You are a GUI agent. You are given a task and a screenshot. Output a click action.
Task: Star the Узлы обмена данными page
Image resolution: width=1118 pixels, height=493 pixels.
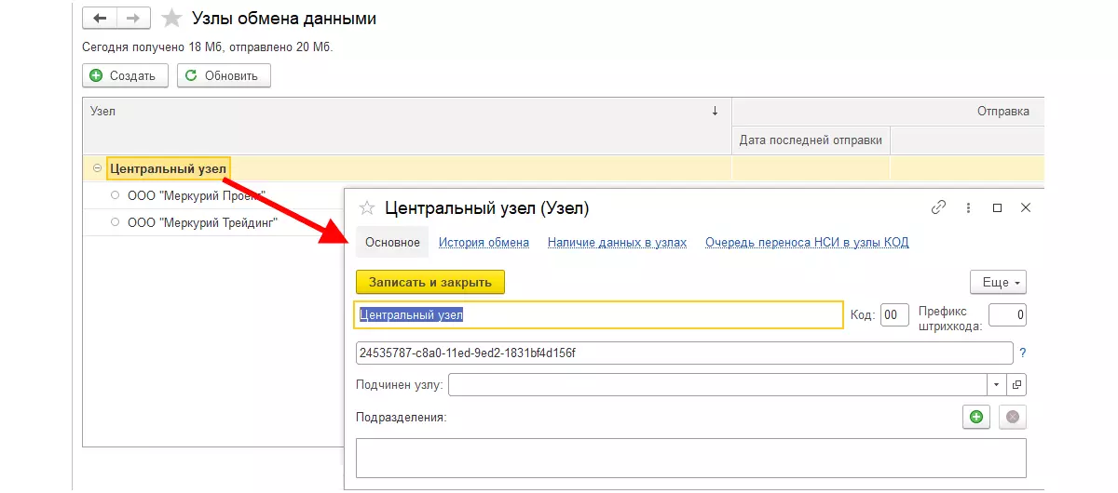[172, 19]
